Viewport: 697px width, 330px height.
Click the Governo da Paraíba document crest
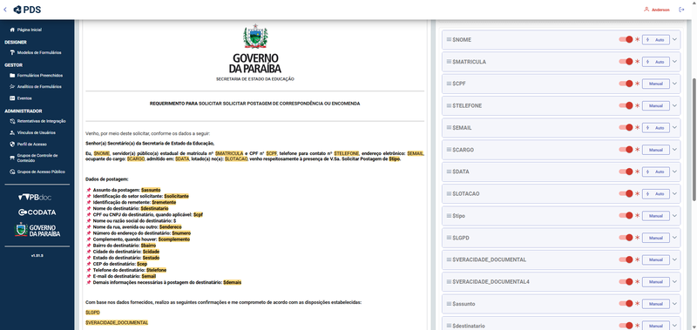coord(254,37)
